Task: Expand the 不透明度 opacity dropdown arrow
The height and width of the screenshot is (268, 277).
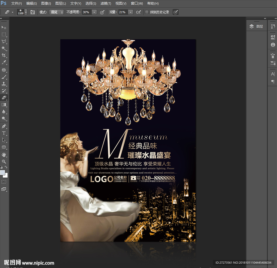Action: (x=94, y=12)
